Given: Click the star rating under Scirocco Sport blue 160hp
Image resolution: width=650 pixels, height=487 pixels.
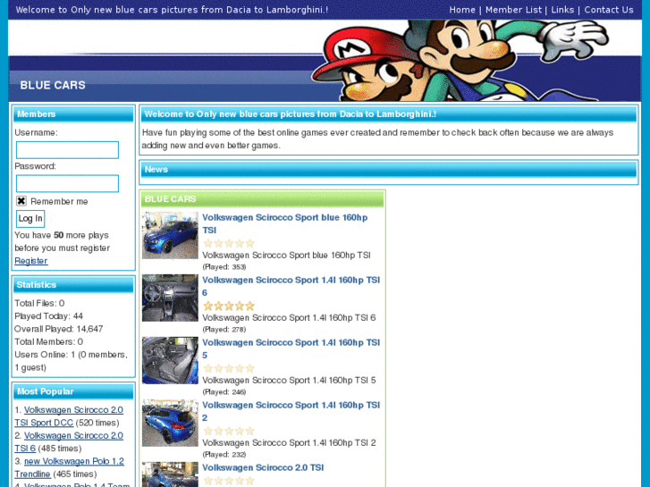Looking at the screenshot, I should coord(229,243).
